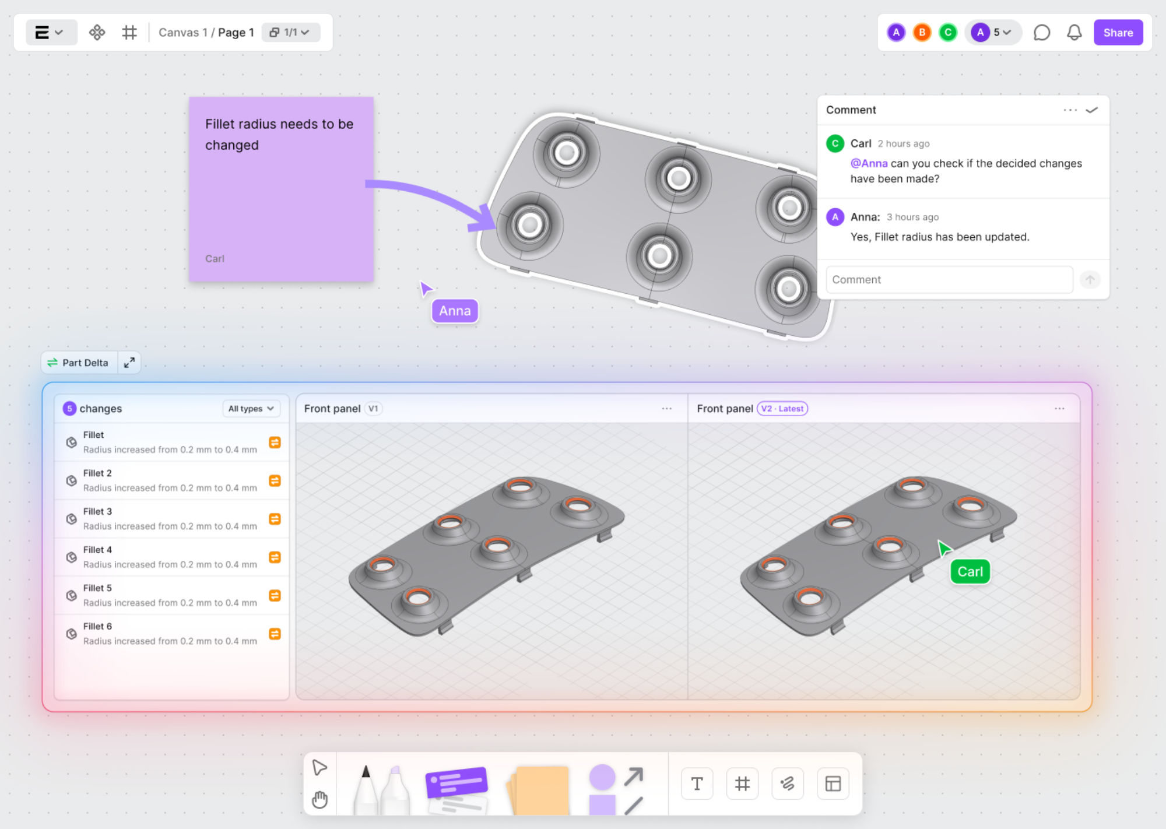Resolve the comment thread with checkmark
The image size is (1166, 829).
[1092, 110]
